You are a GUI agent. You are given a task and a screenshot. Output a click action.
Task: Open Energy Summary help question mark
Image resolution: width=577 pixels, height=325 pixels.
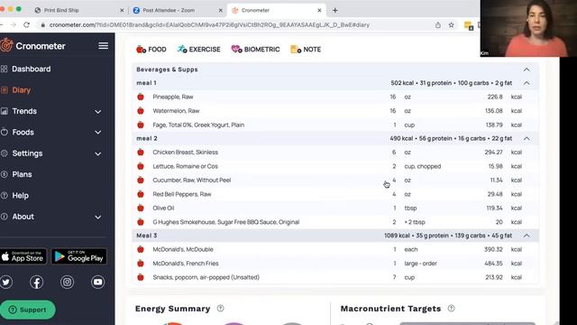pyautogui.click(x=220, y=309)
